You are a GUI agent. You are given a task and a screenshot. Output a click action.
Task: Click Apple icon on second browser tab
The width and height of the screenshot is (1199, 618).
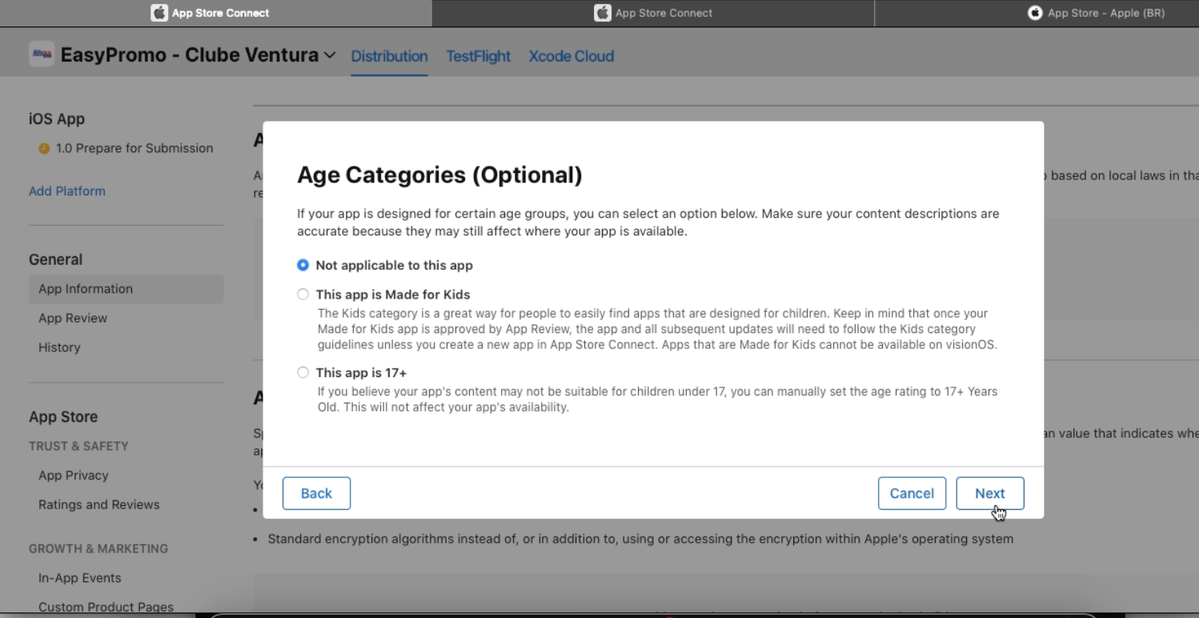pos(602,13)
